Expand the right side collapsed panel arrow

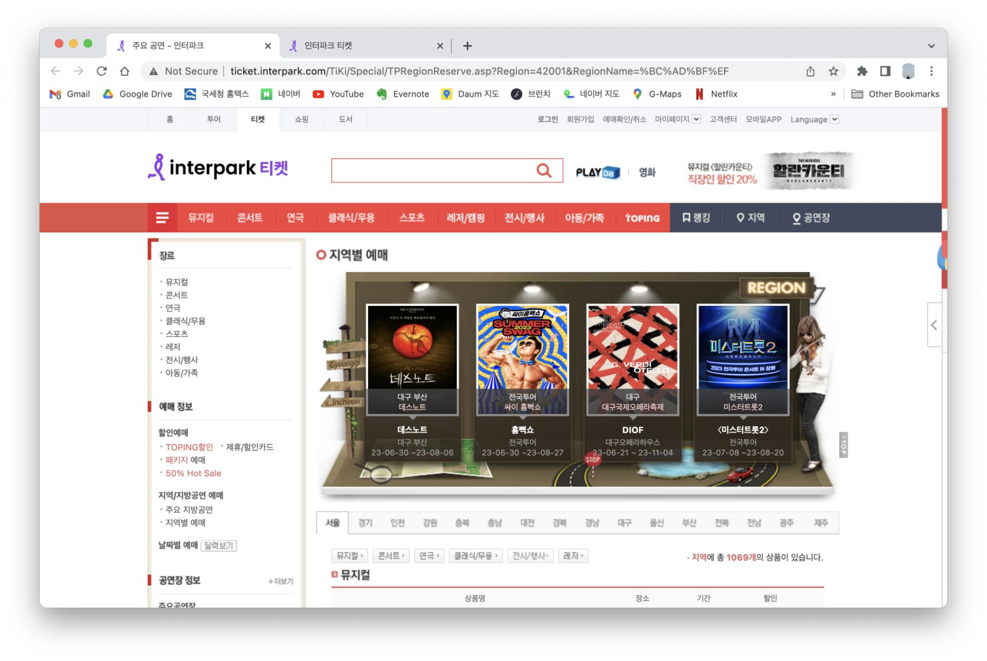934,325
